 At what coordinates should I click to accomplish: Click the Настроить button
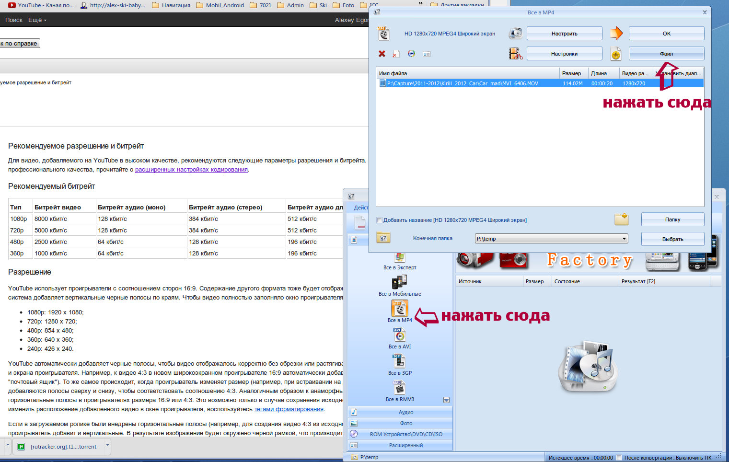tap(564, 34)
